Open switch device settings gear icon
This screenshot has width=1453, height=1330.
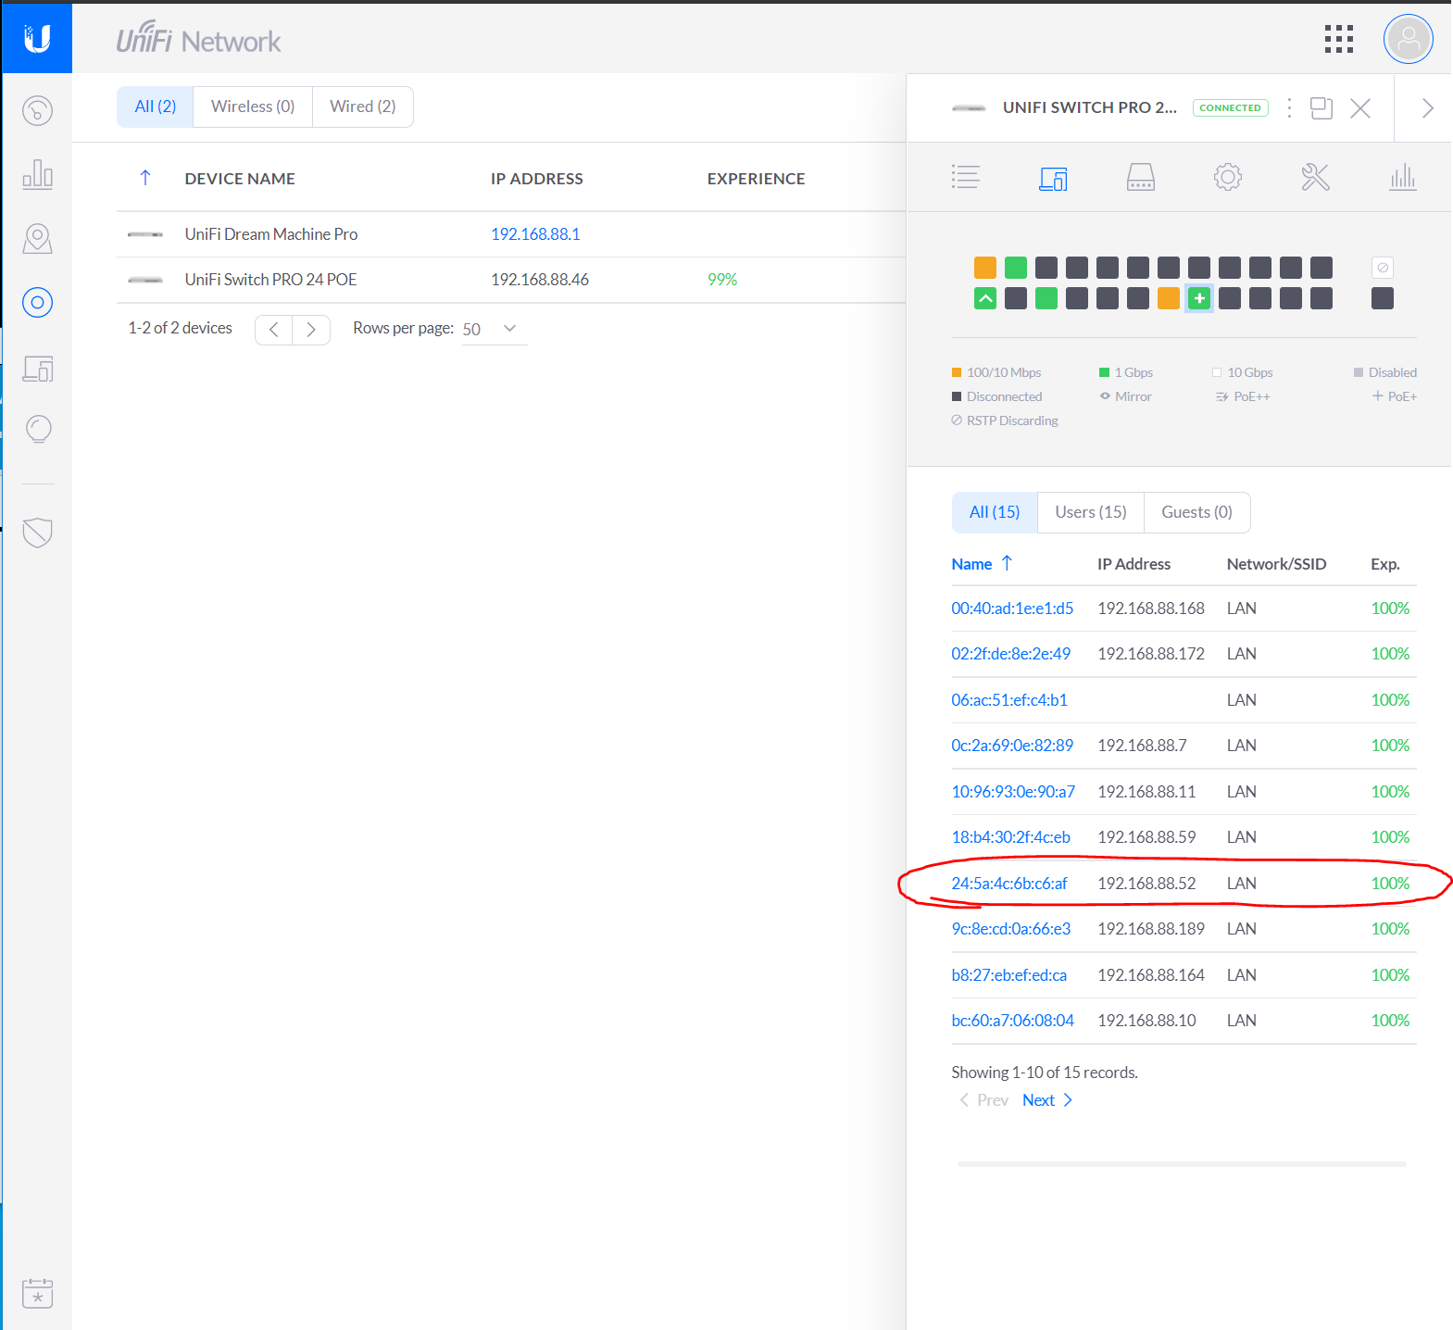point(1227,177)
